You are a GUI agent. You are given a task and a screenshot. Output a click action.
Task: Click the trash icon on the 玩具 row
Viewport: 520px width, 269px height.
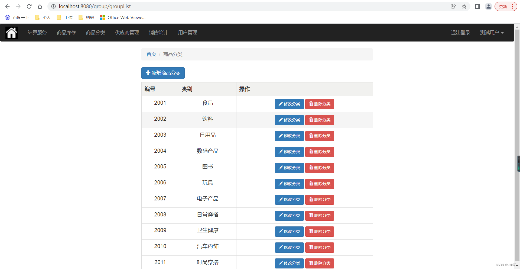(311, 184)
